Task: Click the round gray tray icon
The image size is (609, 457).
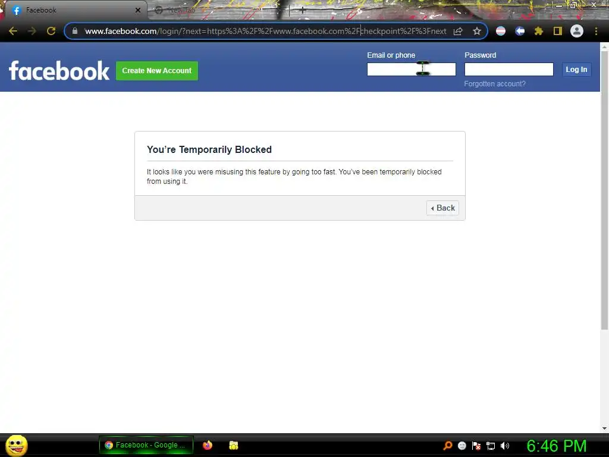Action: [462, 446]
